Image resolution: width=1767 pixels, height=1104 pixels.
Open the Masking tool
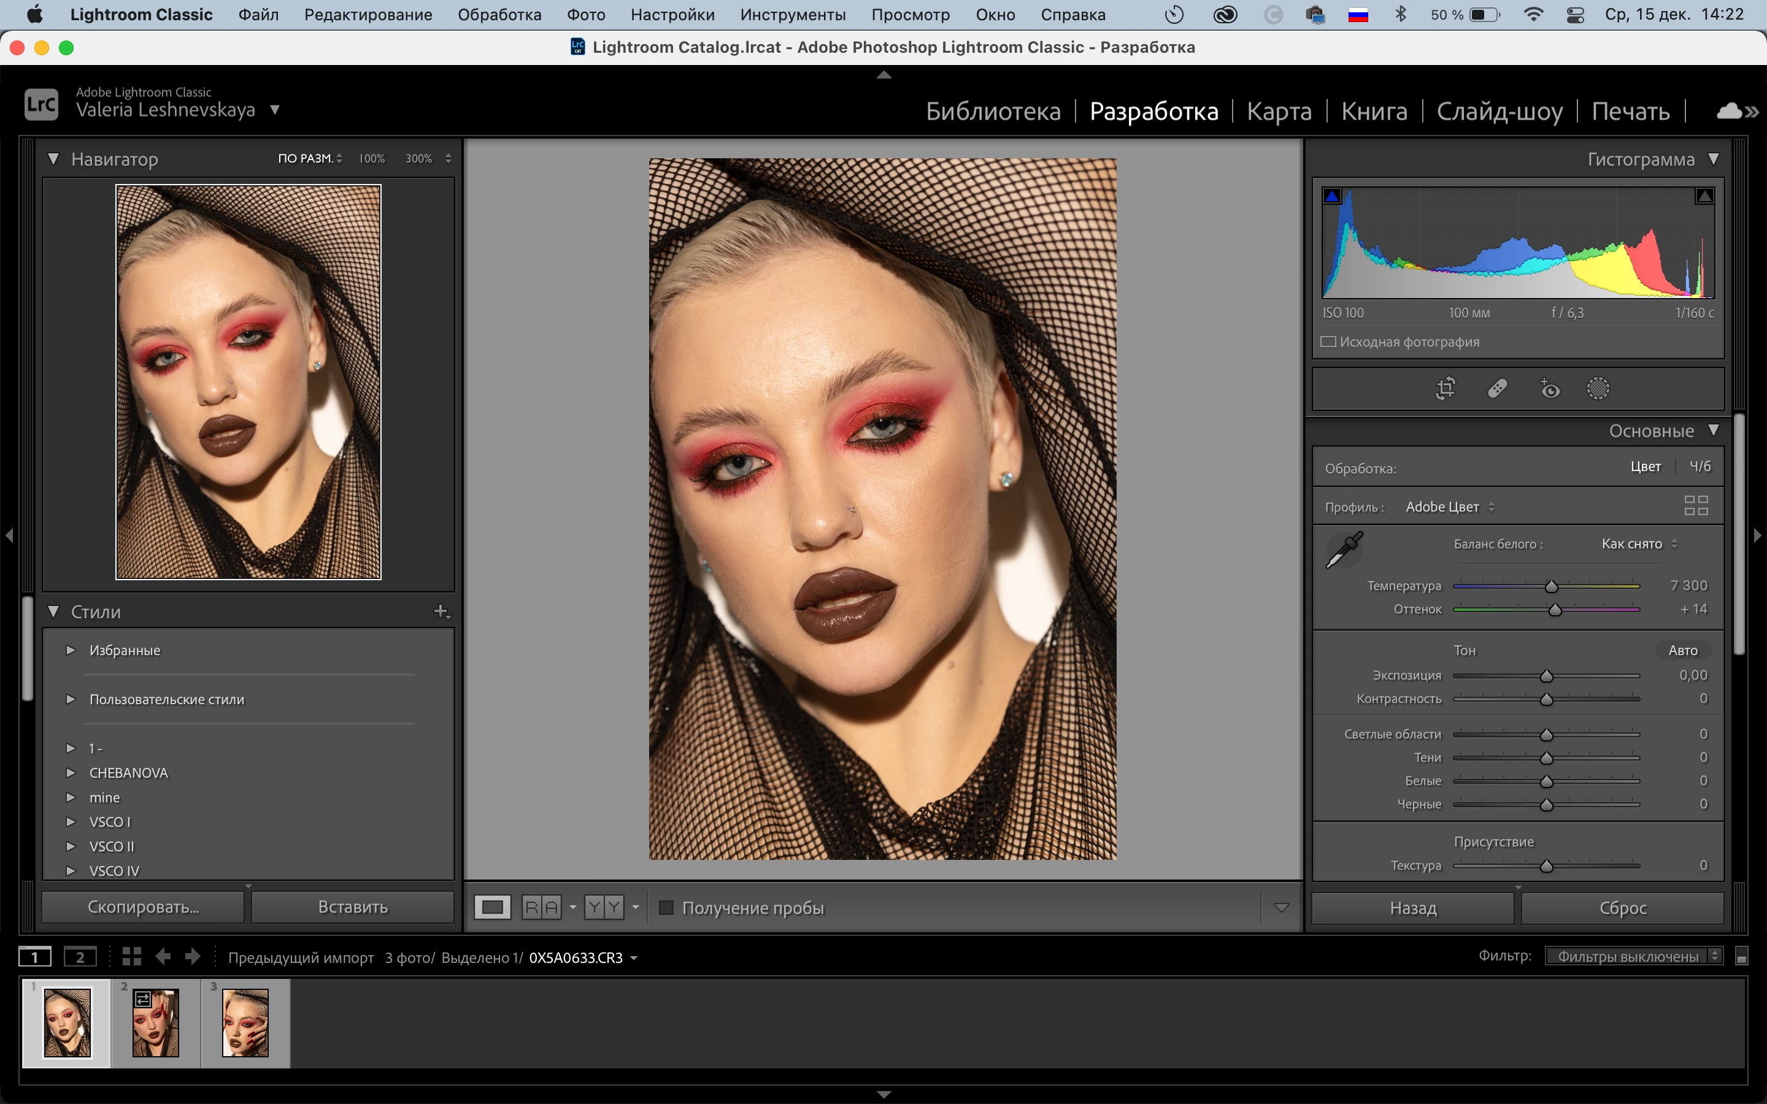[1598, 388]
